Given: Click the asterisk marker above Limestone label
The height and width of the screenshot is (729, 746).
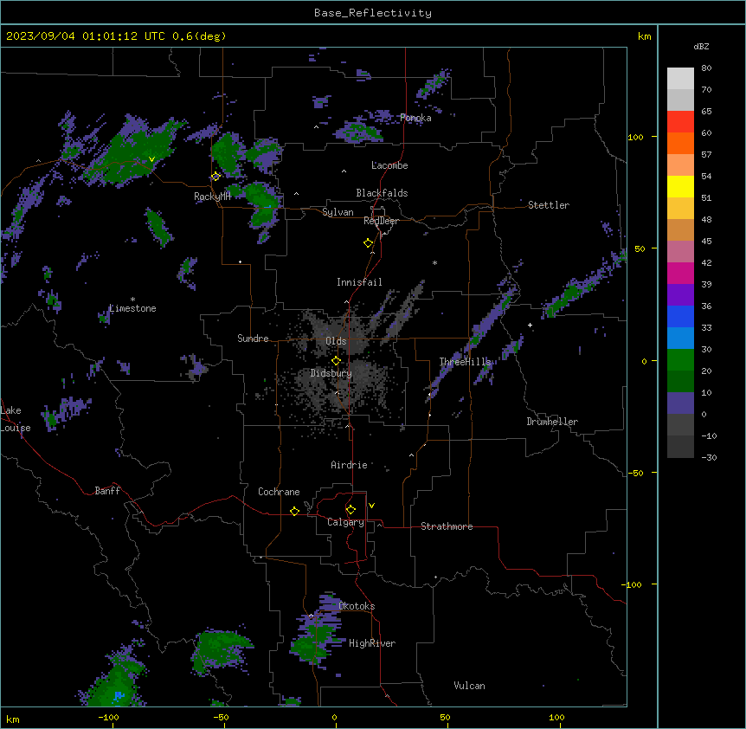Looking at the screenshot, I should point(132,300).
